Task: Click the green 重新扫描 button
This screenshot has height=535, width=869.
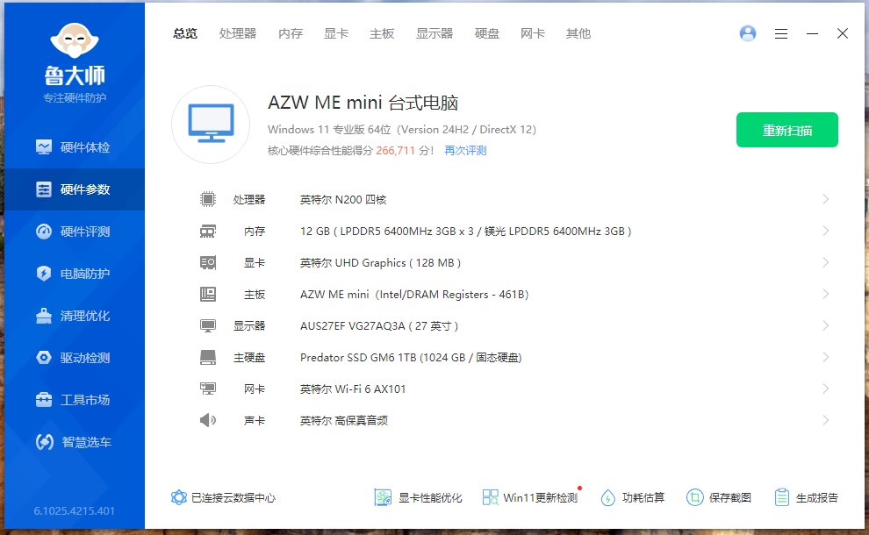Action: pyautogui.click(x=786, y=130)
